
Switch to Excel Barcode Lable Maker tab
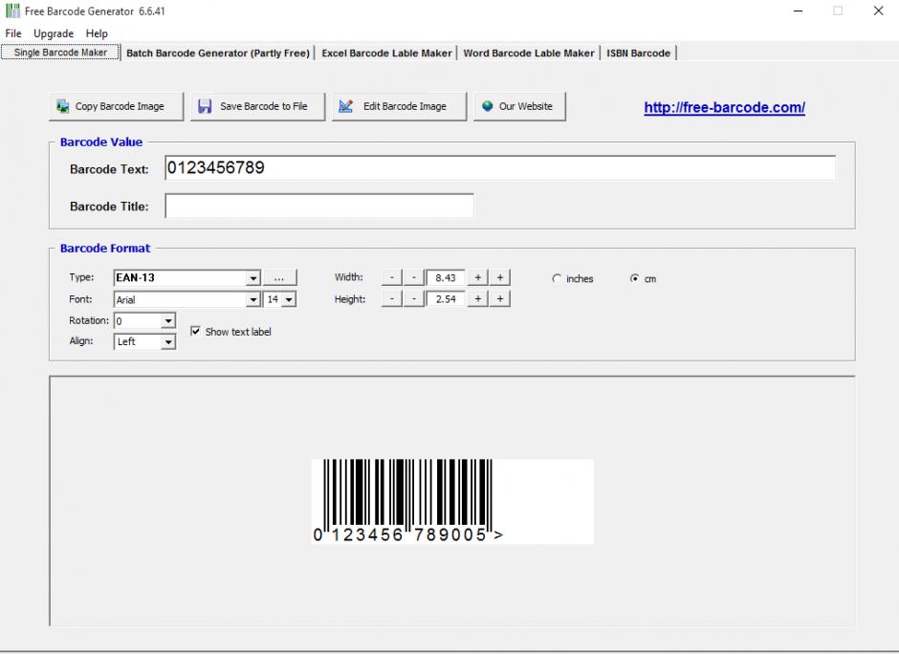pyautogui.click(x=386, y=54)
